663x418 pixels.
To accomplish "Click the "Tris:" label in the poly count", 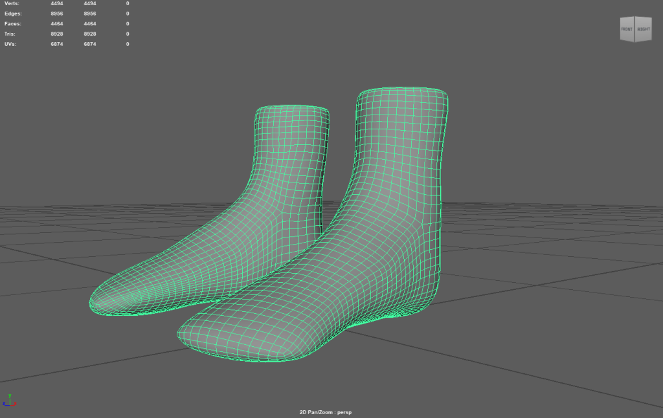I will (x=11, y=34).
